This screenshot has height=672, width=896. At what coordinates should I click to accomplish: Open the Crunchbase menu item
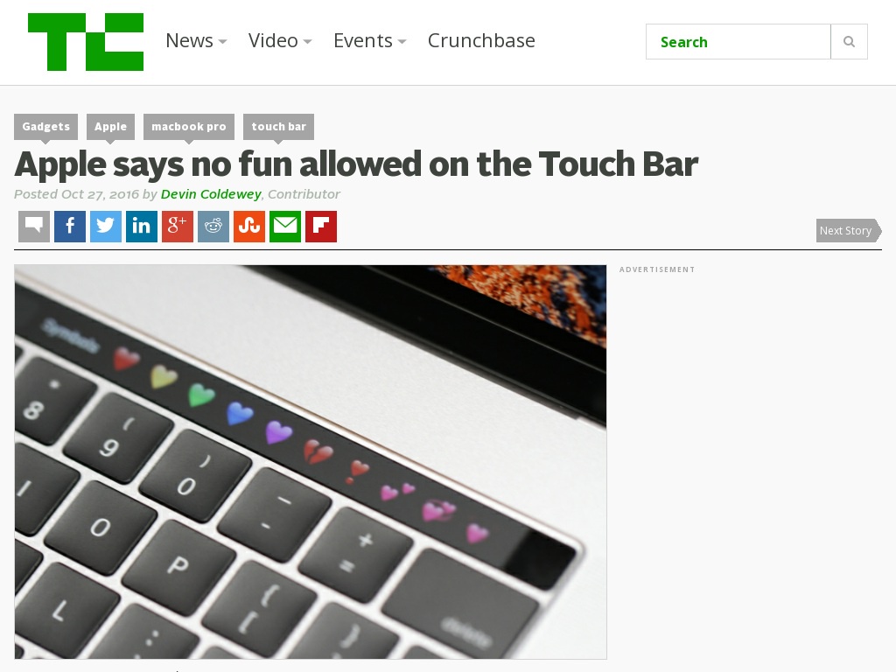tap(481, 40)
